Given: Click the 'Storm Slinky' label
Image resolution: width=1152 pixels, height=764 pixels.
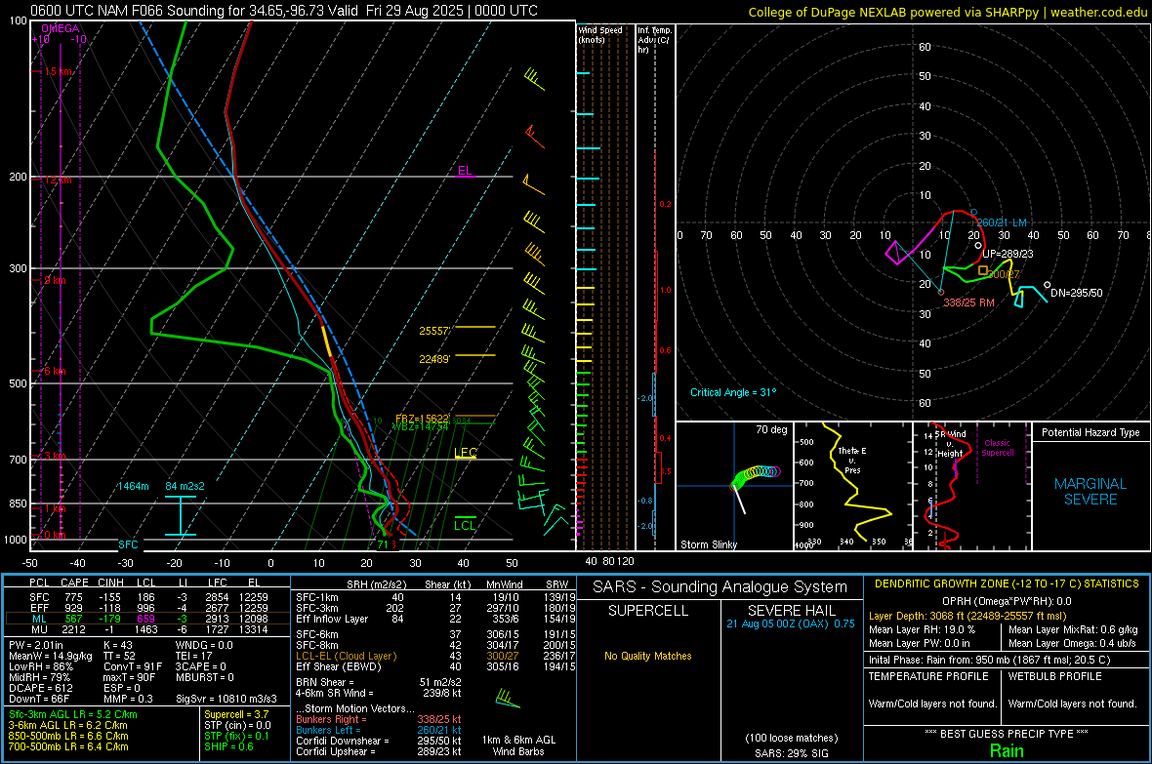Looking at the screenshot, I should [709, 544].
